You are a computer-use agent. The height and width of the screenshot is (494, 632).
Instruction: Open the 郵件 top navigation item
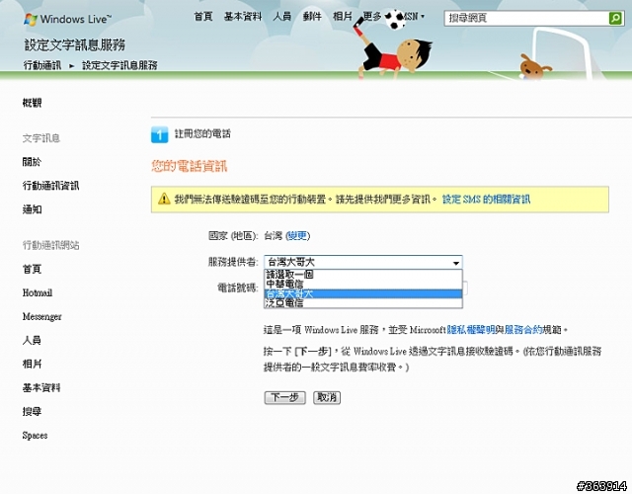pos(312,17)
